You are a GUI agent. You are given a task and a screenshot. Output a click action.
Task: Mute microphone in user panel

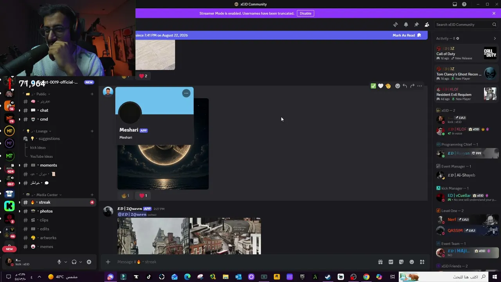pos(59,262)
